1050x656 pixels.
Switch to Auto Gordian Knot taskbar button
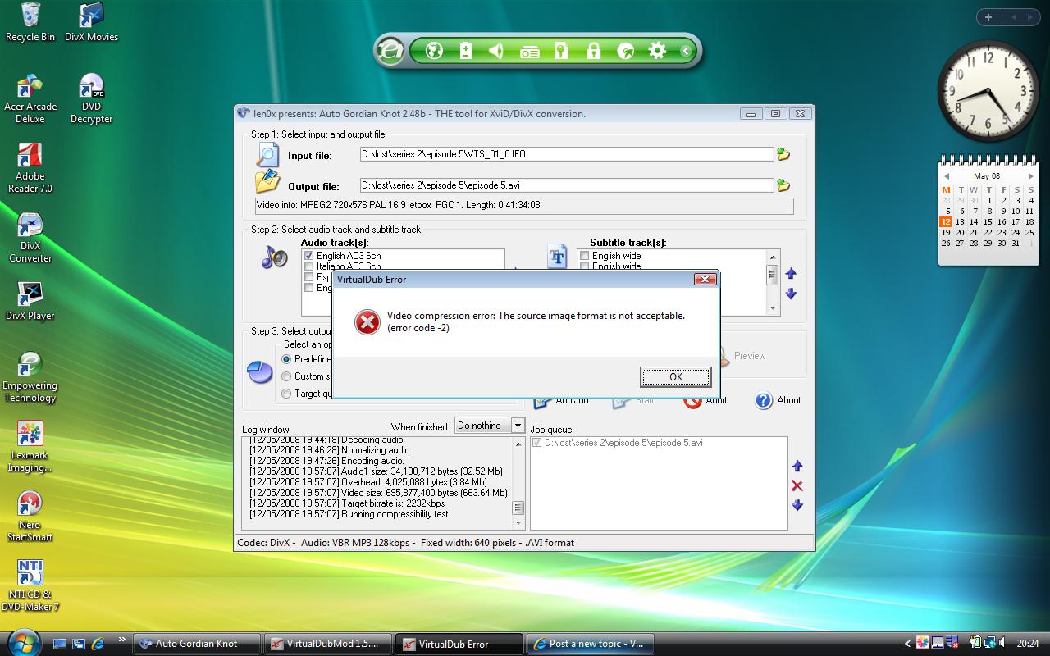tap(196, 644)
